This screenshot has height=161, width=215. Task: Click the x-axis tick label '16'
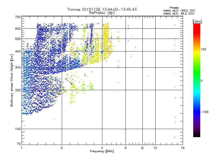click(x=183, y=148)
